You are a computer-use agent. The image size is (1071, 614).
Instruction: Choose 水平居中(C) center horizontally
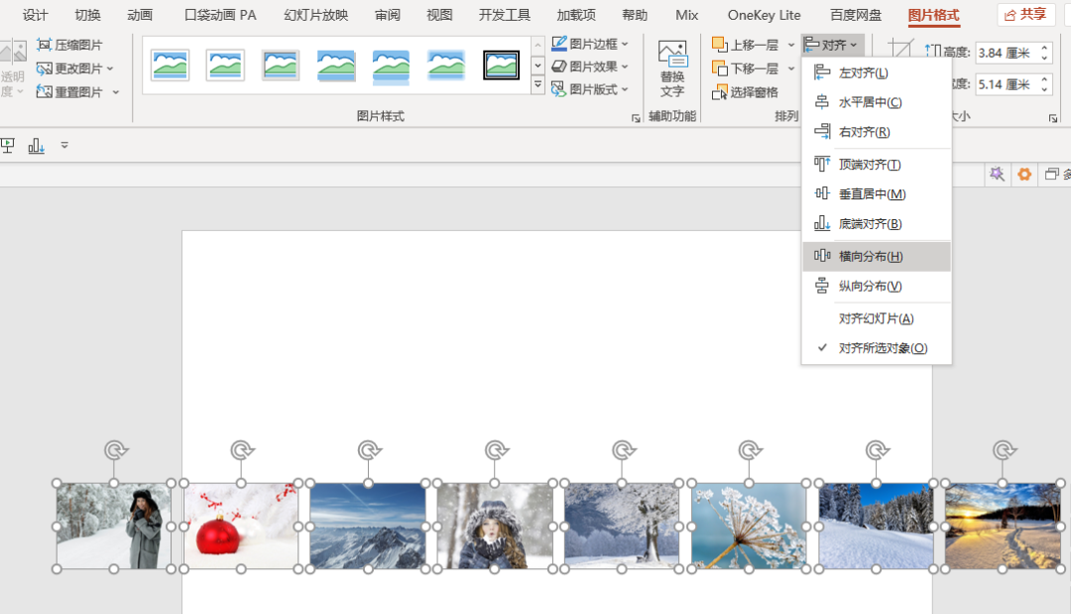click(x=877, y=102)
